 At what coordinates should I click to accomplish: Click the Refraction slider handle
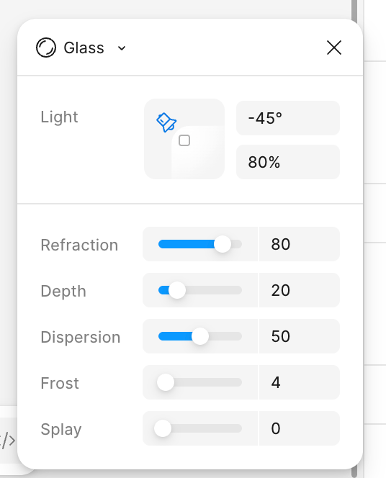coord(223,244)
